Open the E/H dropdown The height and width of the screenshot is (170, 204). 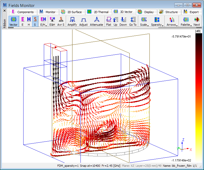tap(43, 21)
